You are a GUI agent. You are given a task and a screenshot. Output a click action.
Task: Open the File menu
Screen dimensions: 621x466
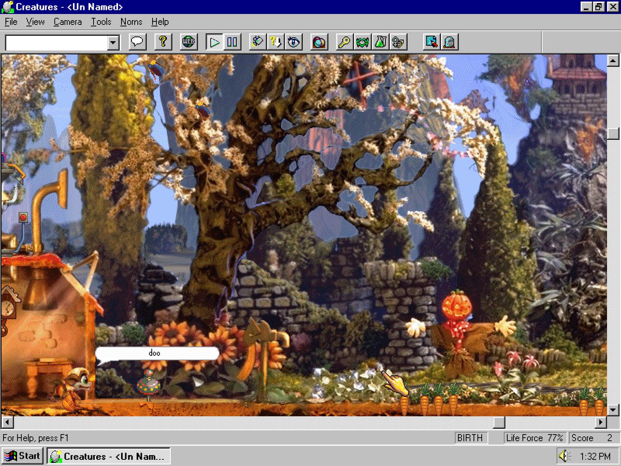coord(11,22)
